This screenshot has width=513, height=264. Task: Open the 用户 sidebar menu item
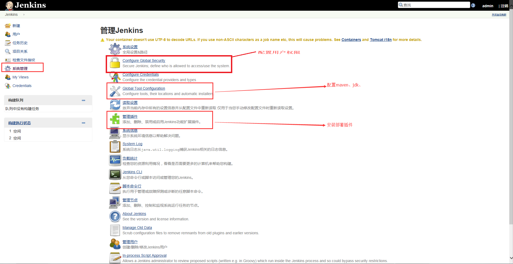pyautogui.click(x=16, y=34)
